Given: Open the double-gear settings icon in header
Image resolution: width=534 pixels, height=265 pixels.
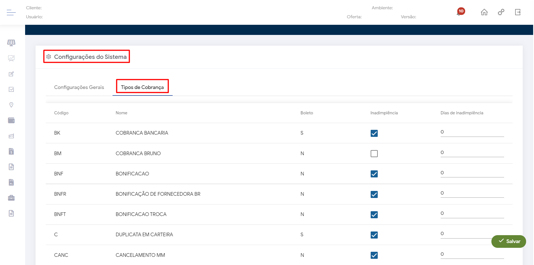Looking at the screenshot, I should [x=501, y=12].
